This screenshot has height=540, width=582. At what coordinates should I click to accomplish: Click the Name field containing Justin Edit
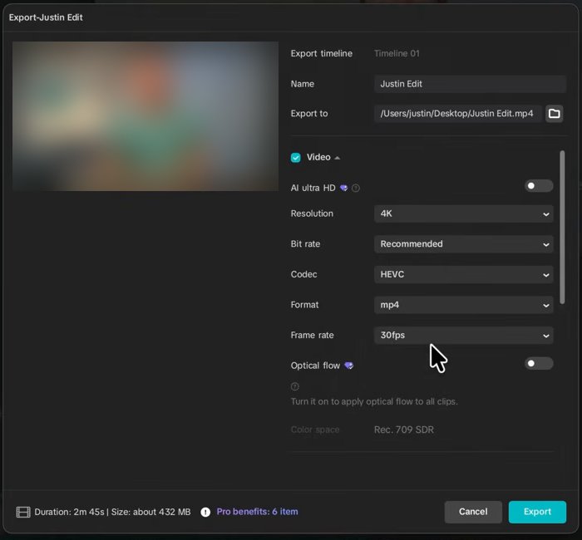coord(470,84)
